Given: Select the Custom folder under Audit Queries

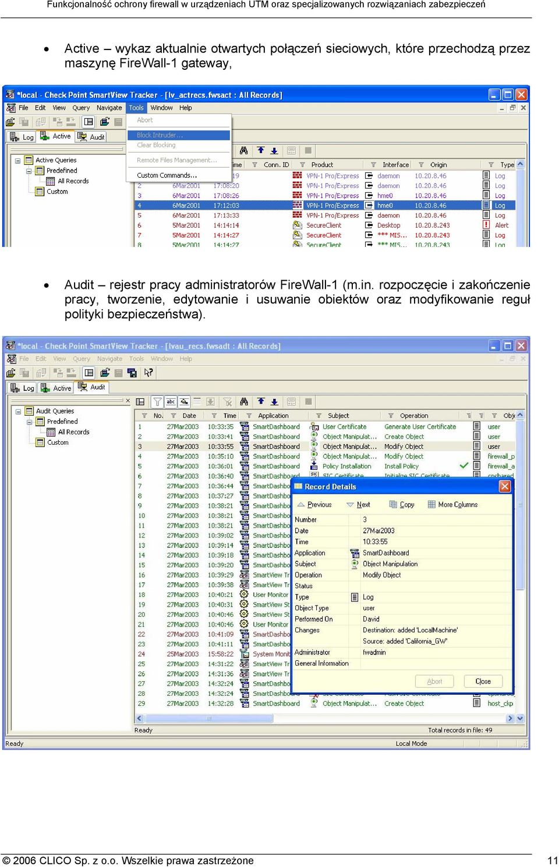Looking at the screenshot, I should click(58, 443).
